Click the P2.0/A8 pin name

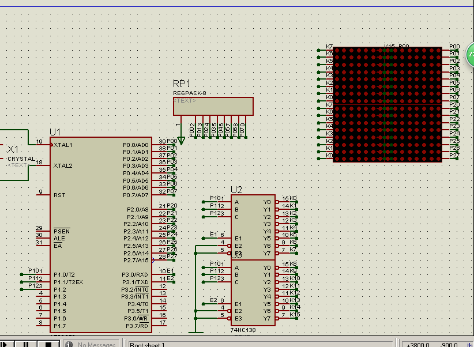(x=138, y=209)
